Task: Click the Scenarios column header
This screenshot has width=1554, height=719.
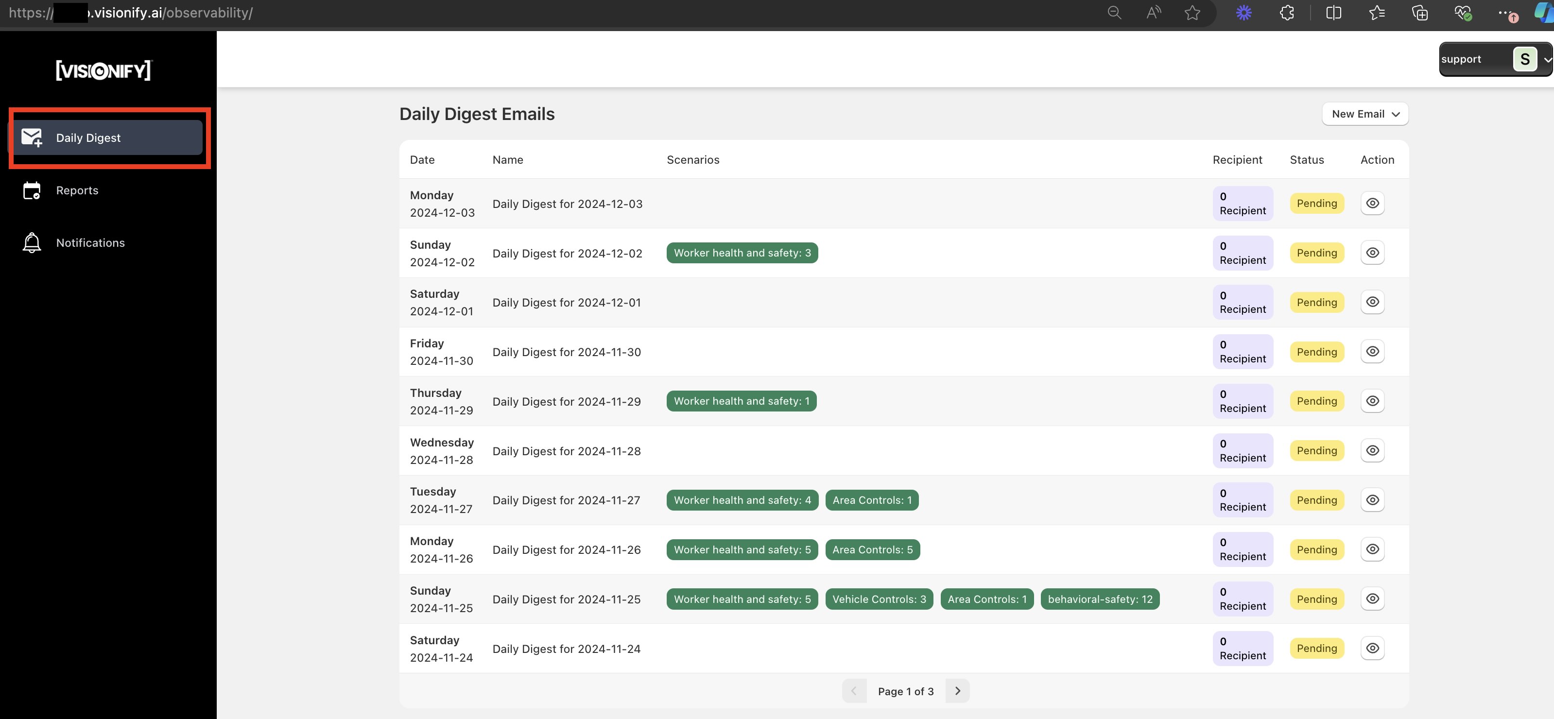Action: 692,160
